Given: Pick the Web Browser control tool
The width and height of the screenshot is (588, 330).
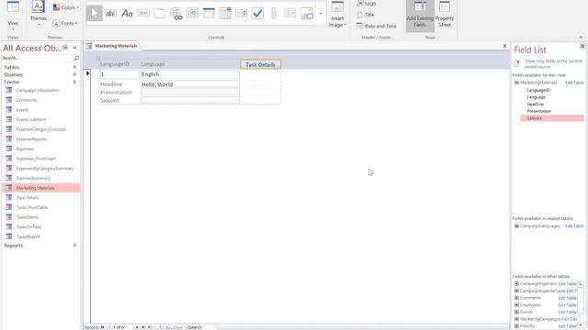Looking at the screenshot, I should point(192,13).
